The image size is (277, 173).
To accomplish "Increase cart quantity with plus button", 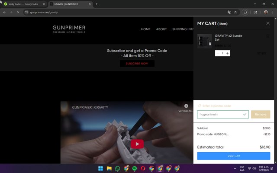I will pos(227,53).
